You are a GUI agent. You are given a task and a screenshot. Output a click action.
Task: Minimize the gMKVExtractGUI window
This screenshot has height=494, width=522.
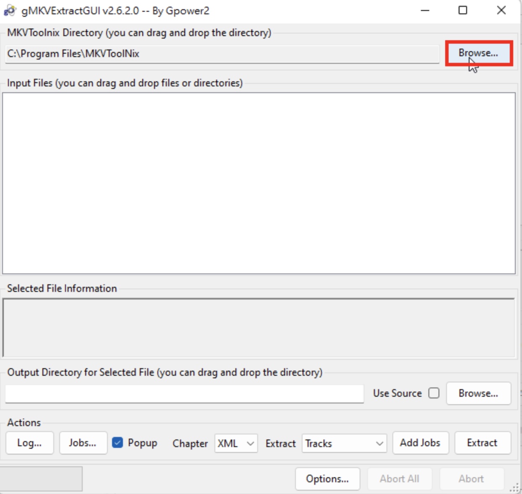tap(425, 10)
